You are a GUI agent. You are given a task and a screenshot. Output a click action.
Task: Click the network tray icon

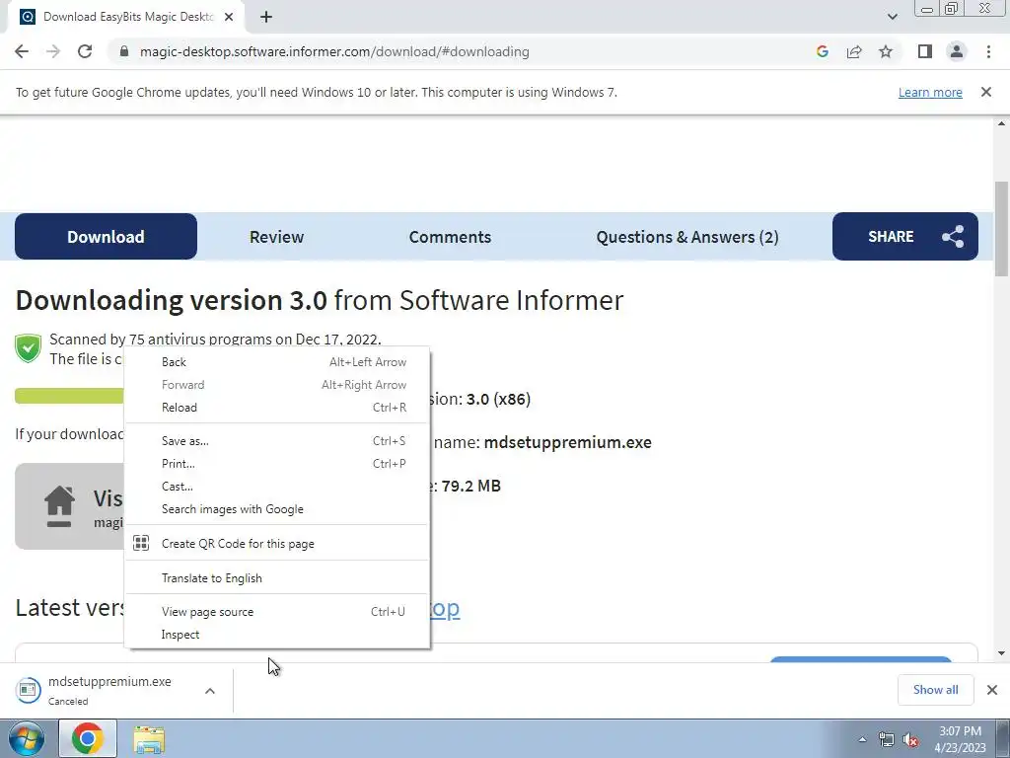click(887, 739)
